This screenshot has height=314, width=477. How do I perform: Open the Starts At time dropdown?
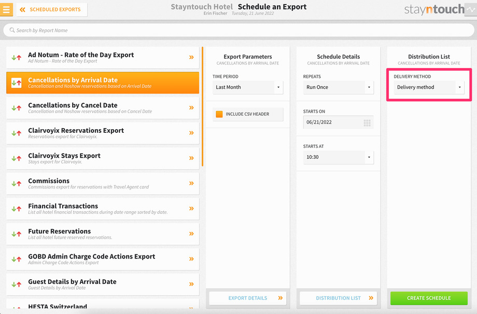338,157
